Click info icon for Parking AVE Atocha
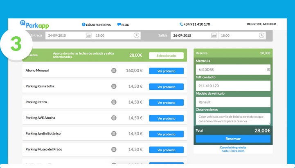The image size is (295, 168). pos(114,118)
